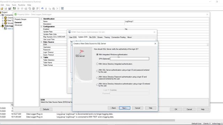
Task: Expand the Channels node in the project tree
Action: [x=3, y=18]
